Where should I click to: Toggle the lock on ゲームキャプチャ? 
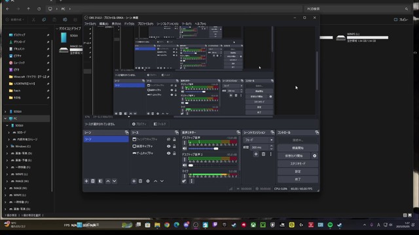[x=174, y=153]
